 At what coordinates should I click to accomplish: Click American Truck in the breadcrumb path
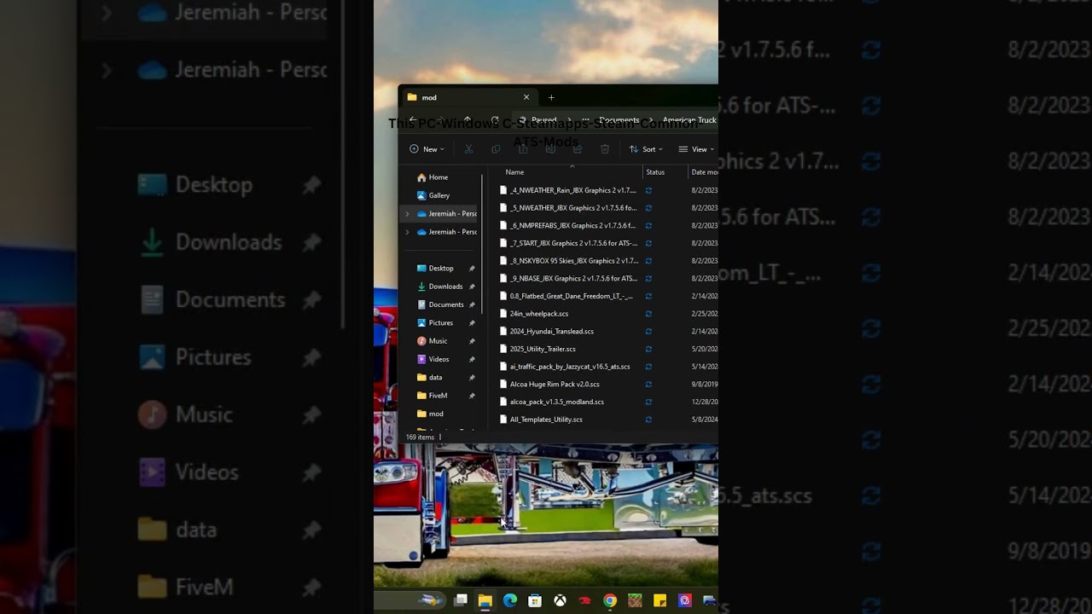pyautogui.click(x=689, y=119)
